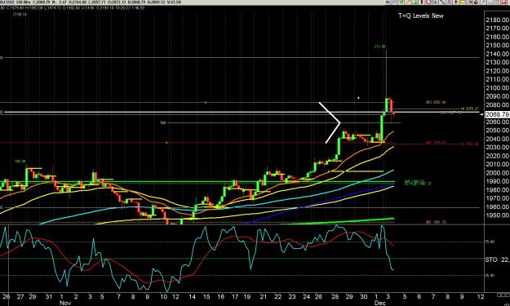
Task: Click date 17 on the time axis
Action: pyautogui.click(x=235, y=296)
